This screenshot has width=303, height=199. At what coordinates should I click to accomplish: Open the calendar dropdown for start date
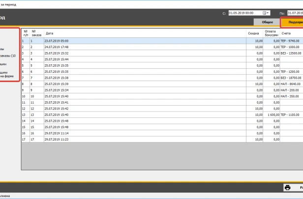tap(267, 13)
